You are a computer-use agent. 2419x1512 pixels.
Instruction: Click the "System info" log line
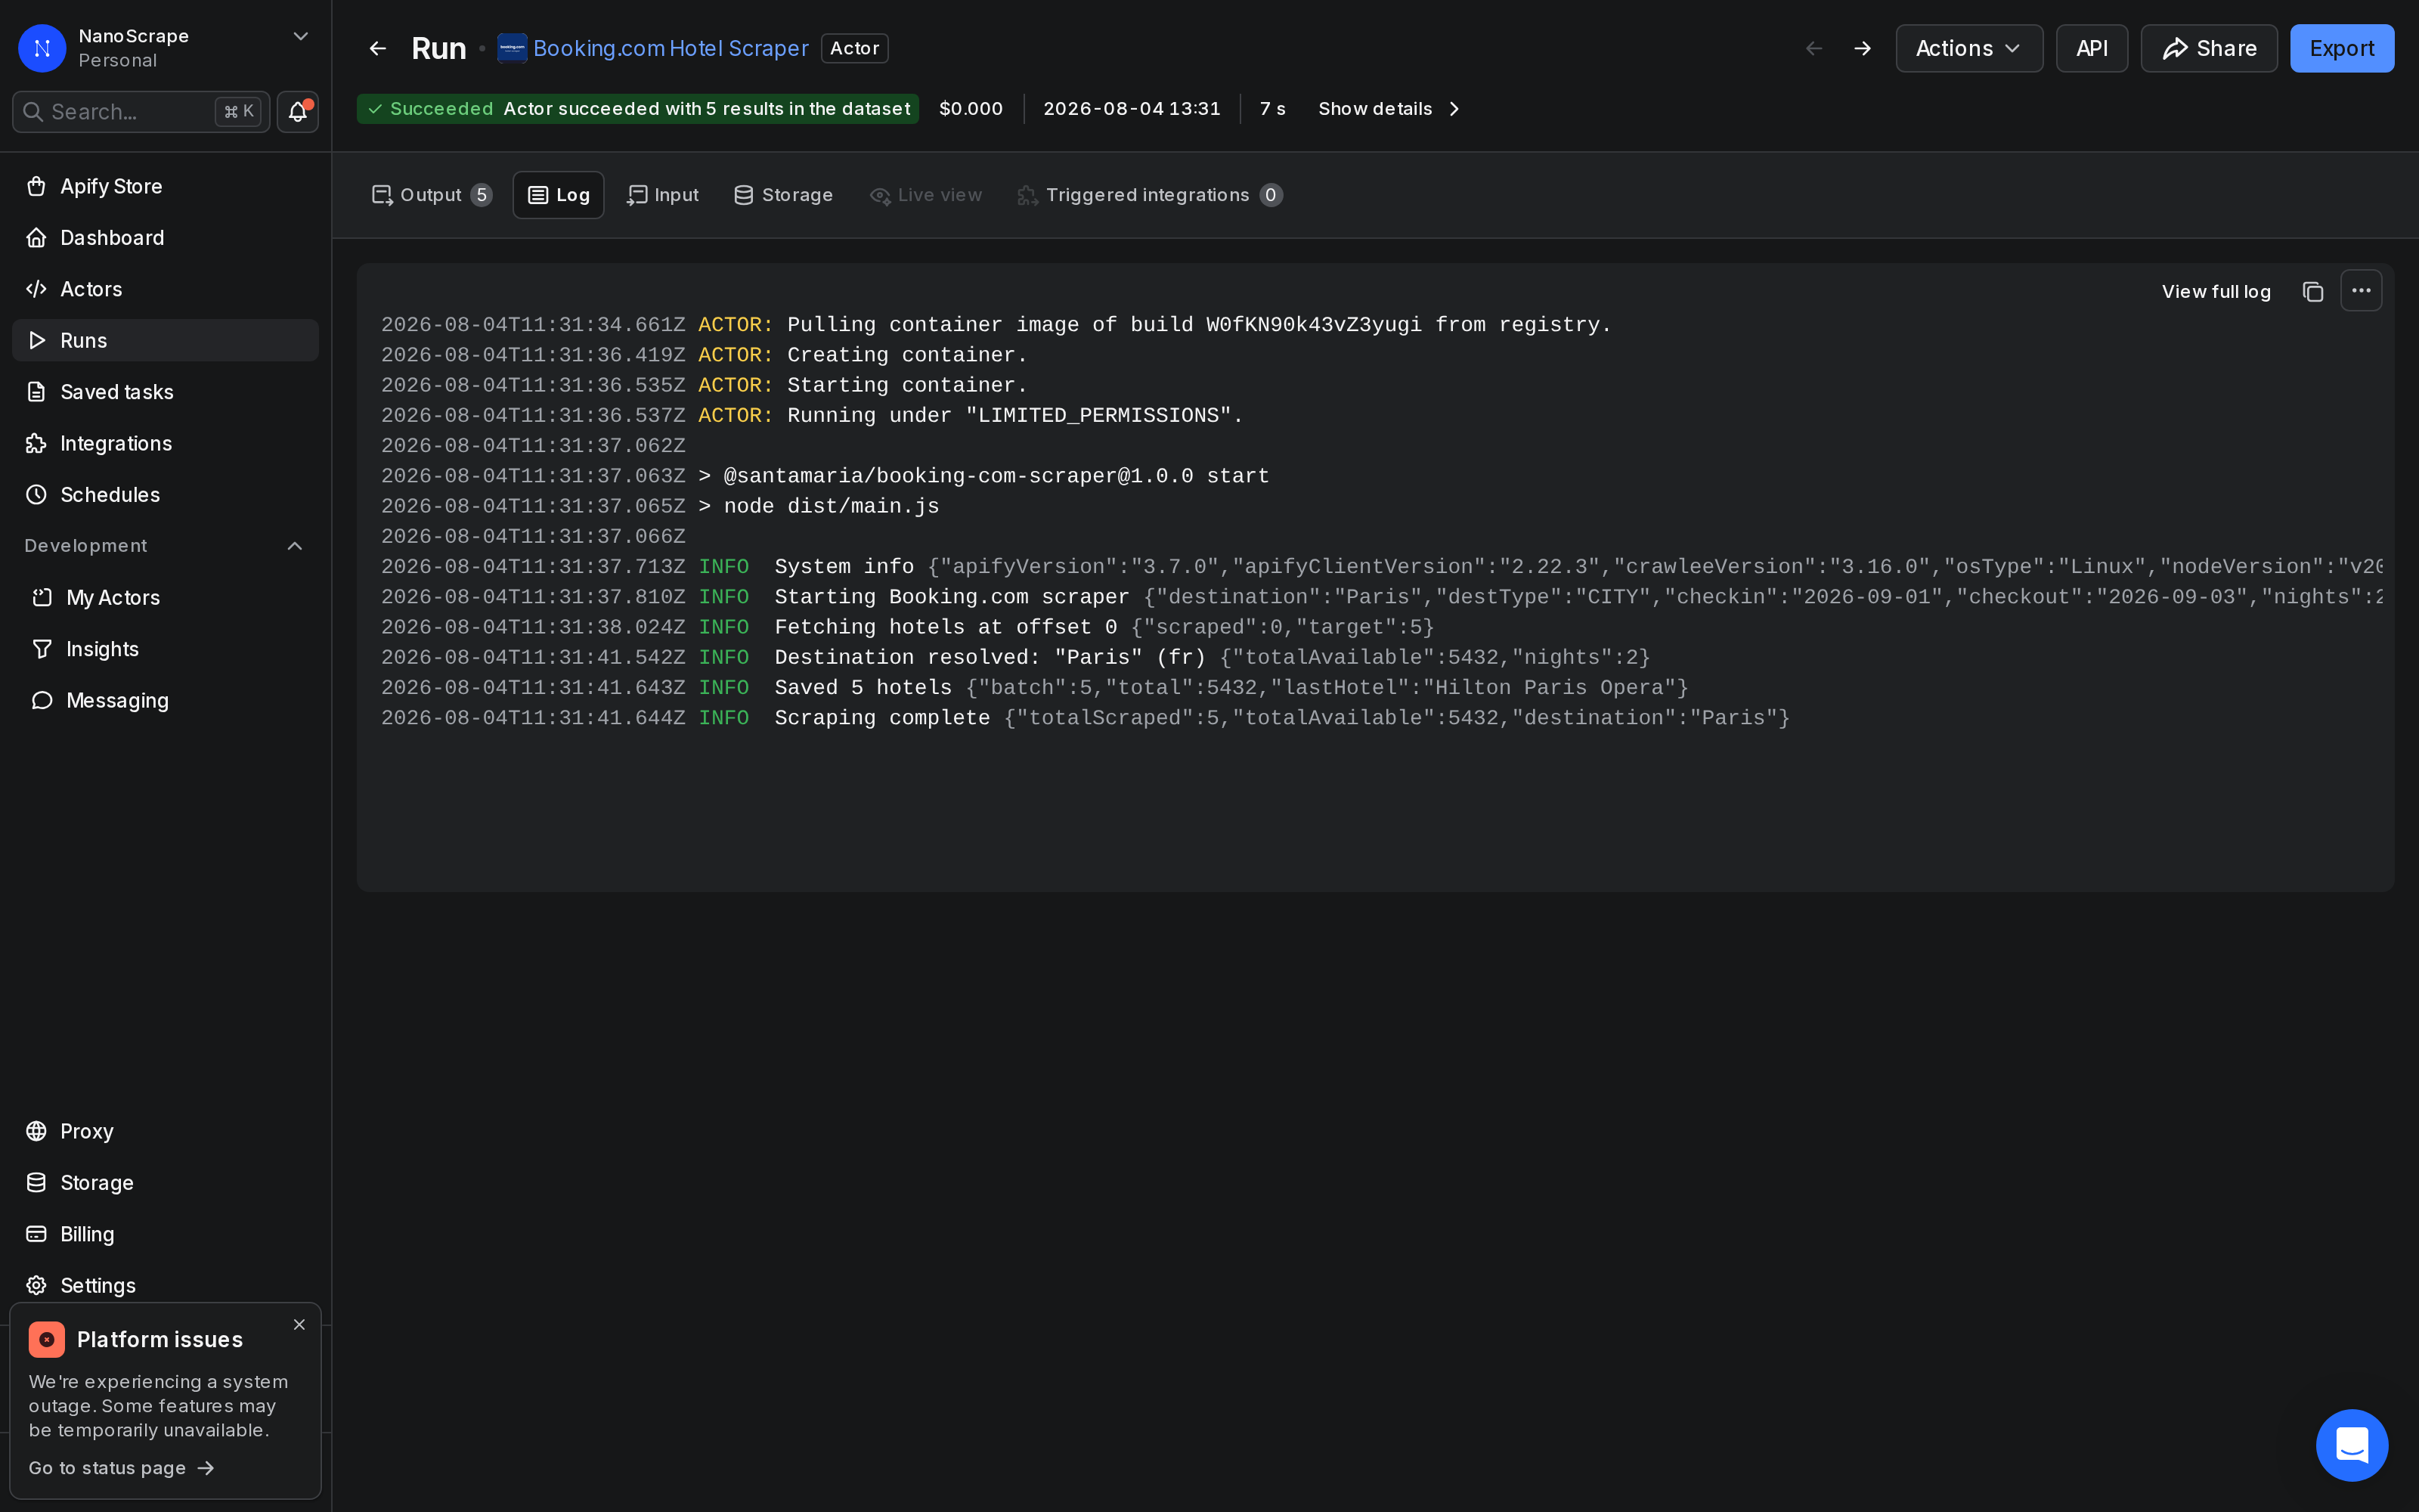pos(1383,567)
